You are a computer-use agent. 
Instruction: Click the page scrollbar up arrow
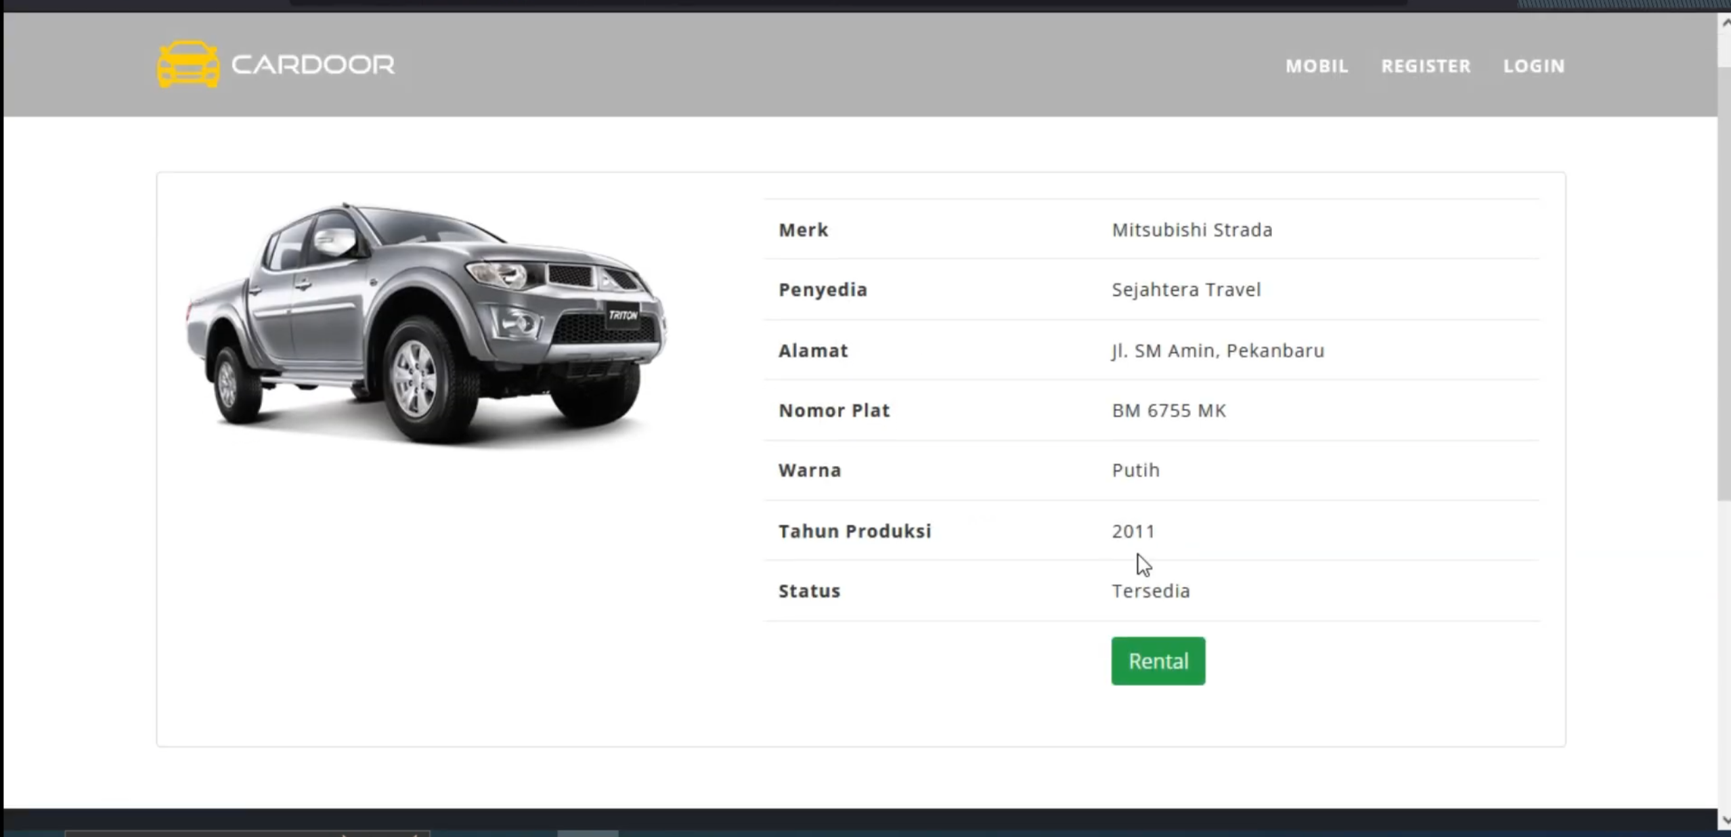pos(1724,22)
